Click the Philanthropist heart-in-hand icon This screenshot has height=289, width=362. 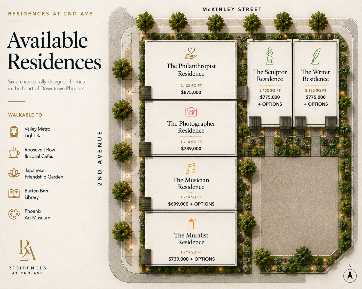[191, 53]
